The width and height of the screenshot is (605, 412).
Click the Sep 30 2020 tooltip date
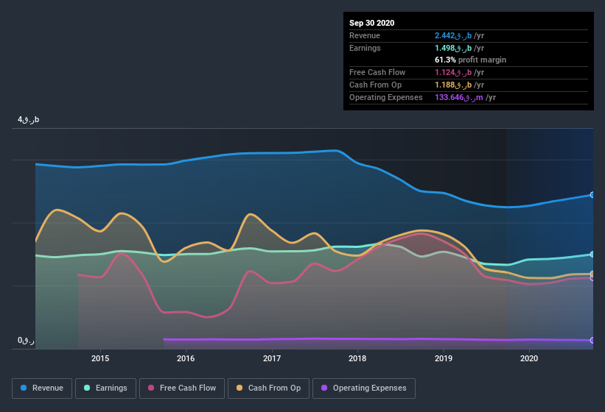[x=371, y=23]
